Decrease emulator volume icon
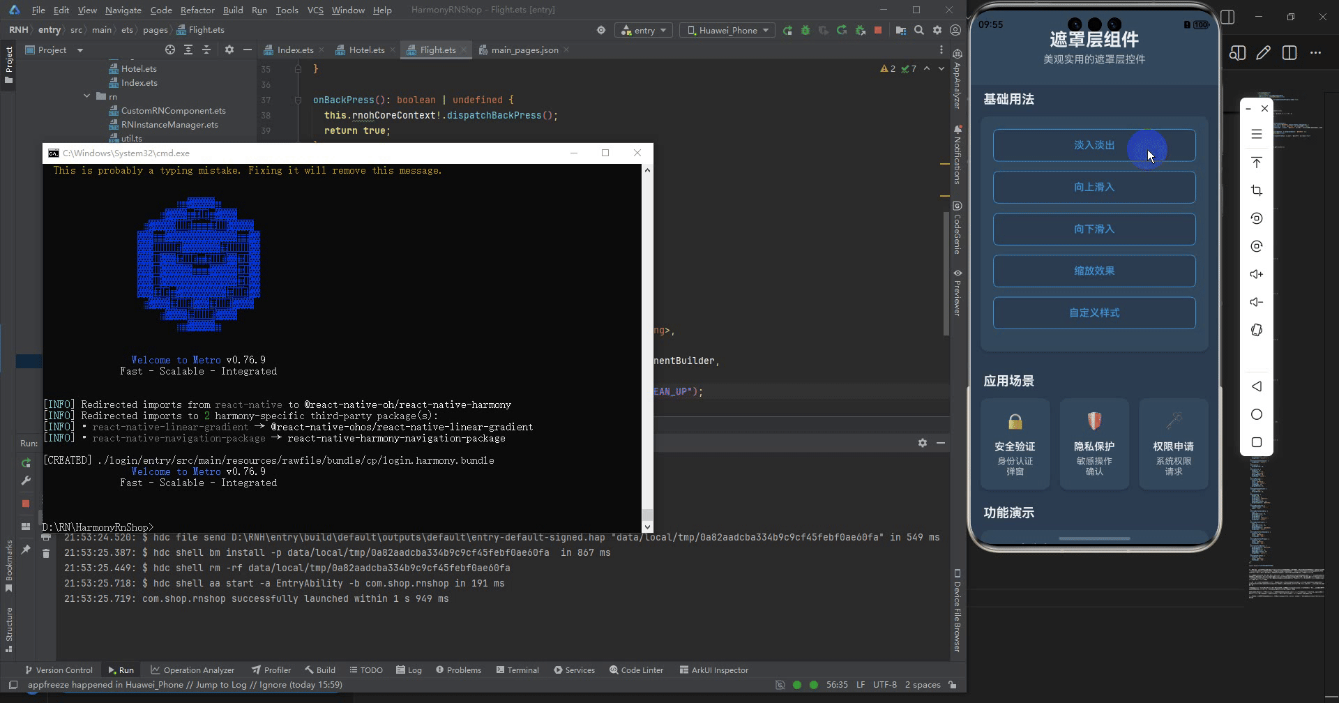Viewport: 1339px width, 703px height. 1257,302
